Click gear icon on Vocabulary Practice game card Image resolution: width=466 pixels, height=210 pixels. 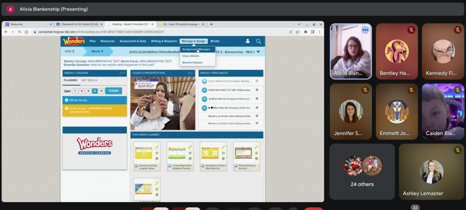point(223,158)
